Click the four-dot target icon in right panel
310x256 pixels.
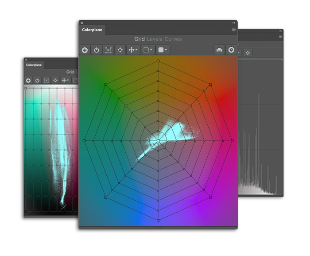pyautogui.click(x=248, y=53)
